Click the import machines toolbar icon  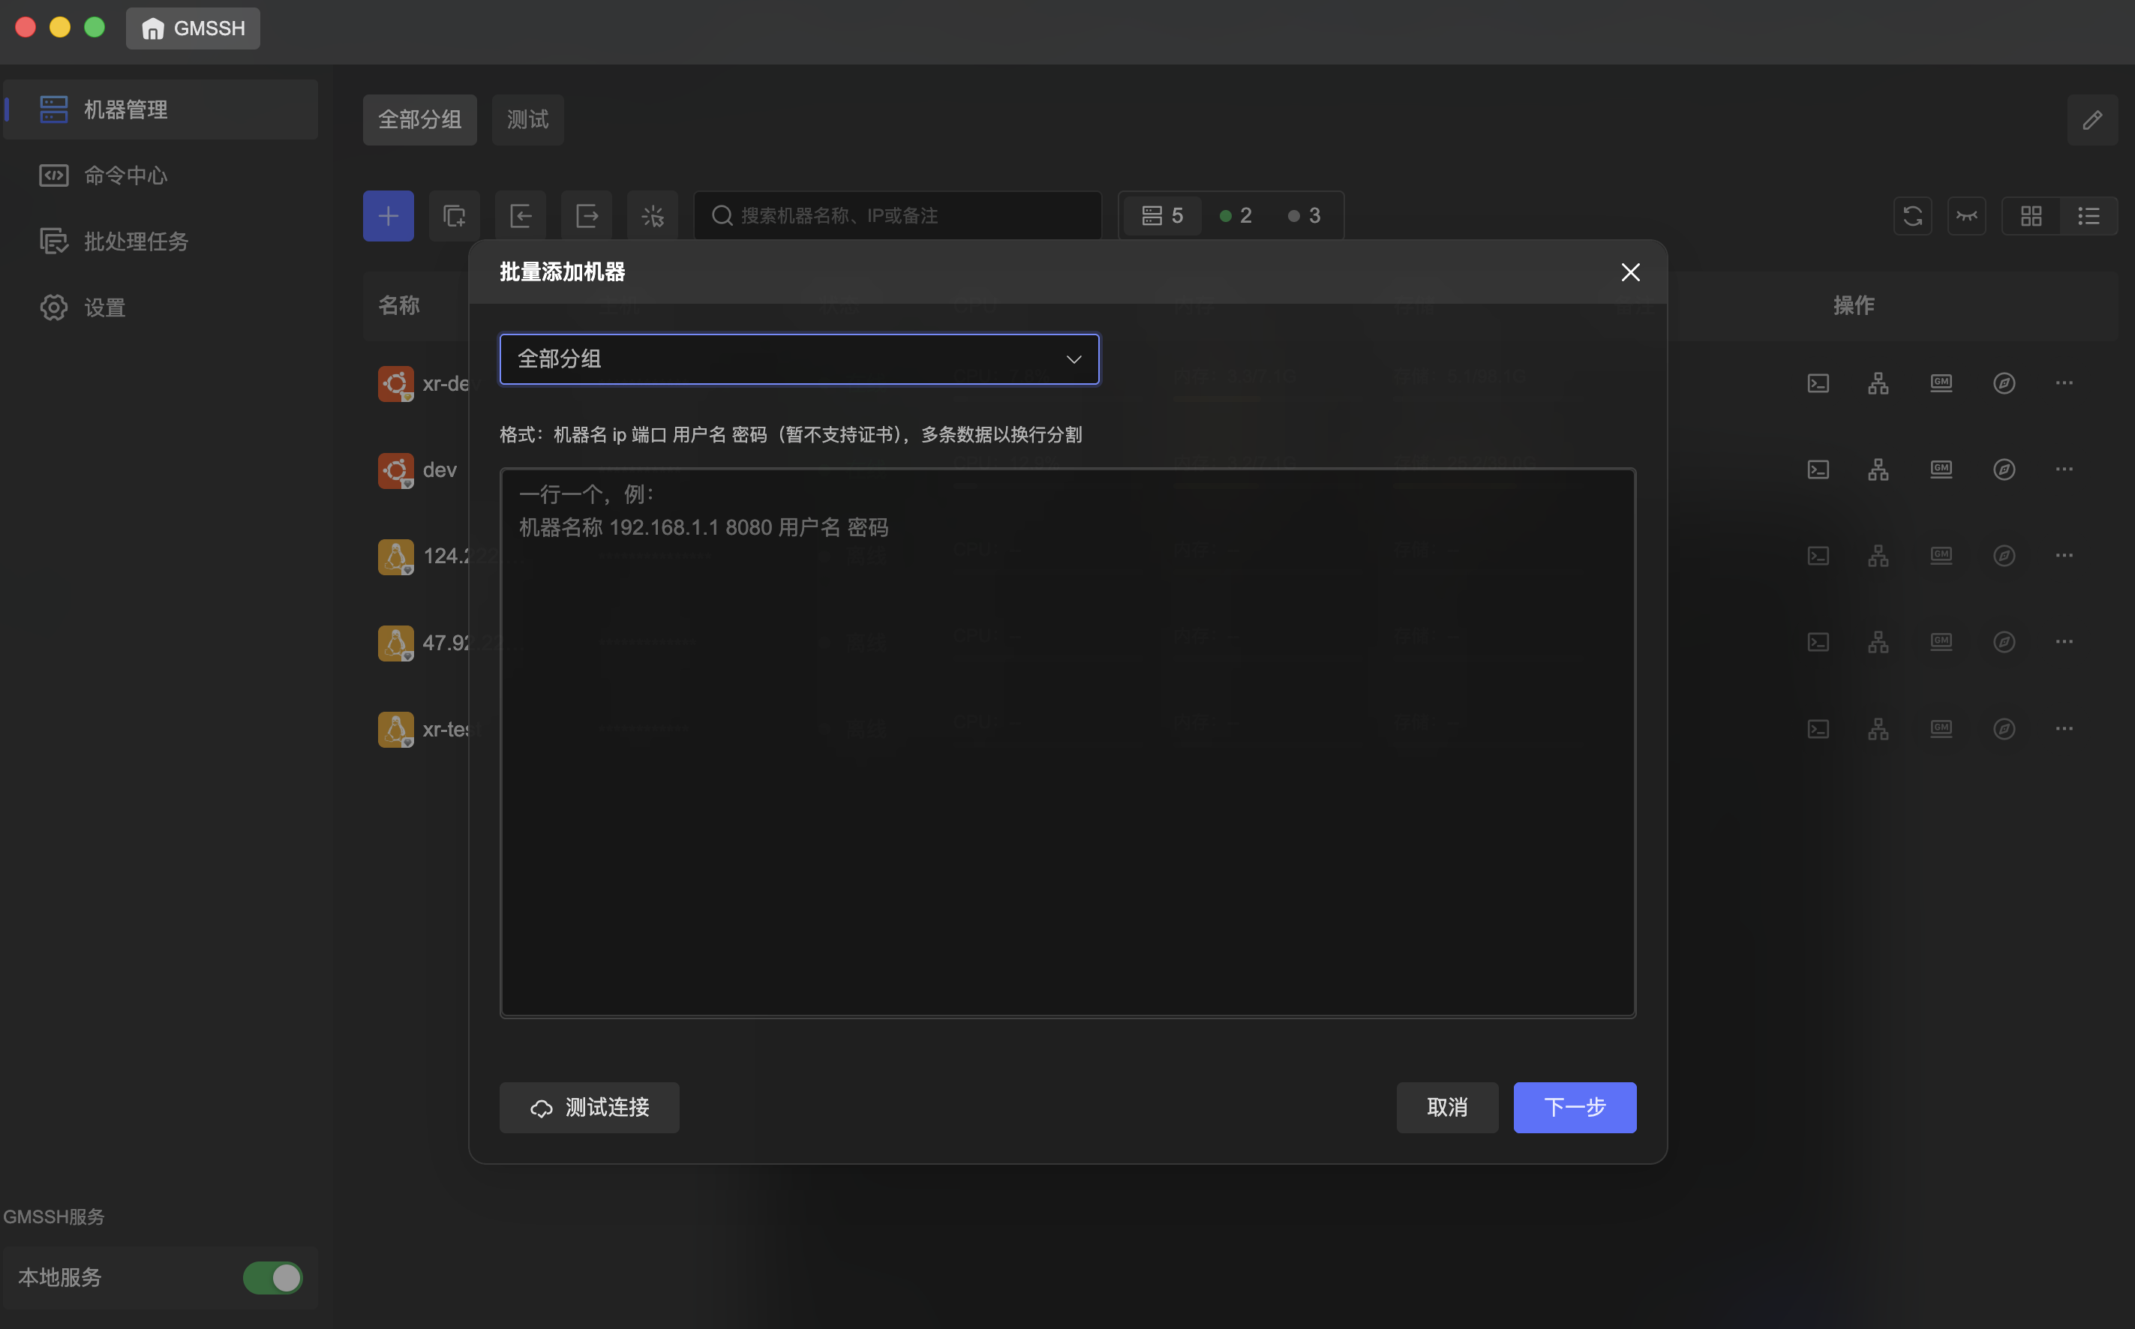click(521, 215)
